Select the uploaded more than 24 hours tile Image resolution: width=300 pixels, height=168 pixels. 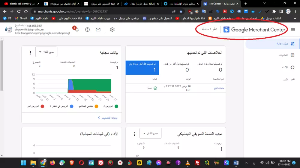pos(175,68)
